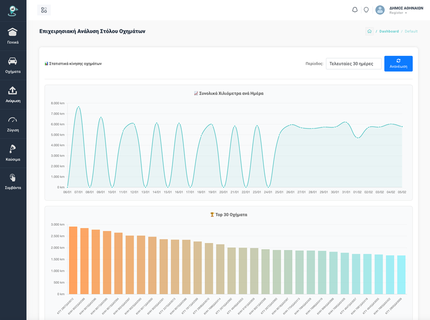430x320 pixels.
Task: Open the Οχήματα car icon
Action: [x=13, y=62]
